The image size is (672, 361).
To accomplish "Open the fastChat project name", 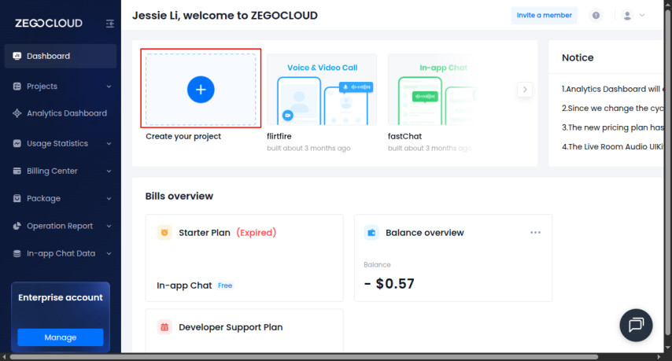I will [404, 136].
